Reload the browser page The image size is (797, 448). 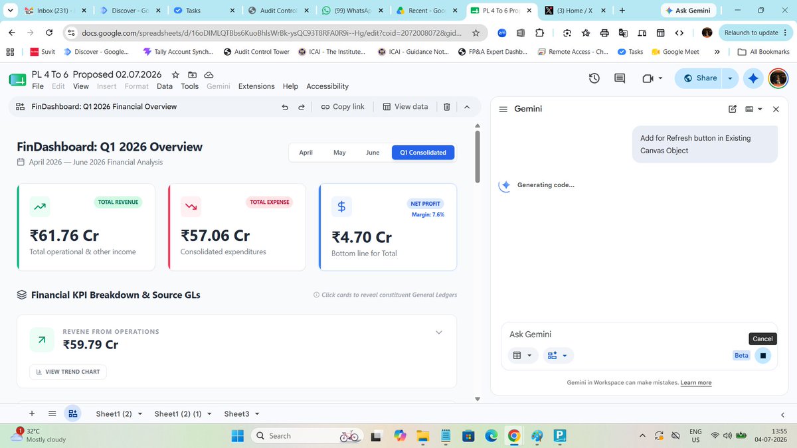49,33
